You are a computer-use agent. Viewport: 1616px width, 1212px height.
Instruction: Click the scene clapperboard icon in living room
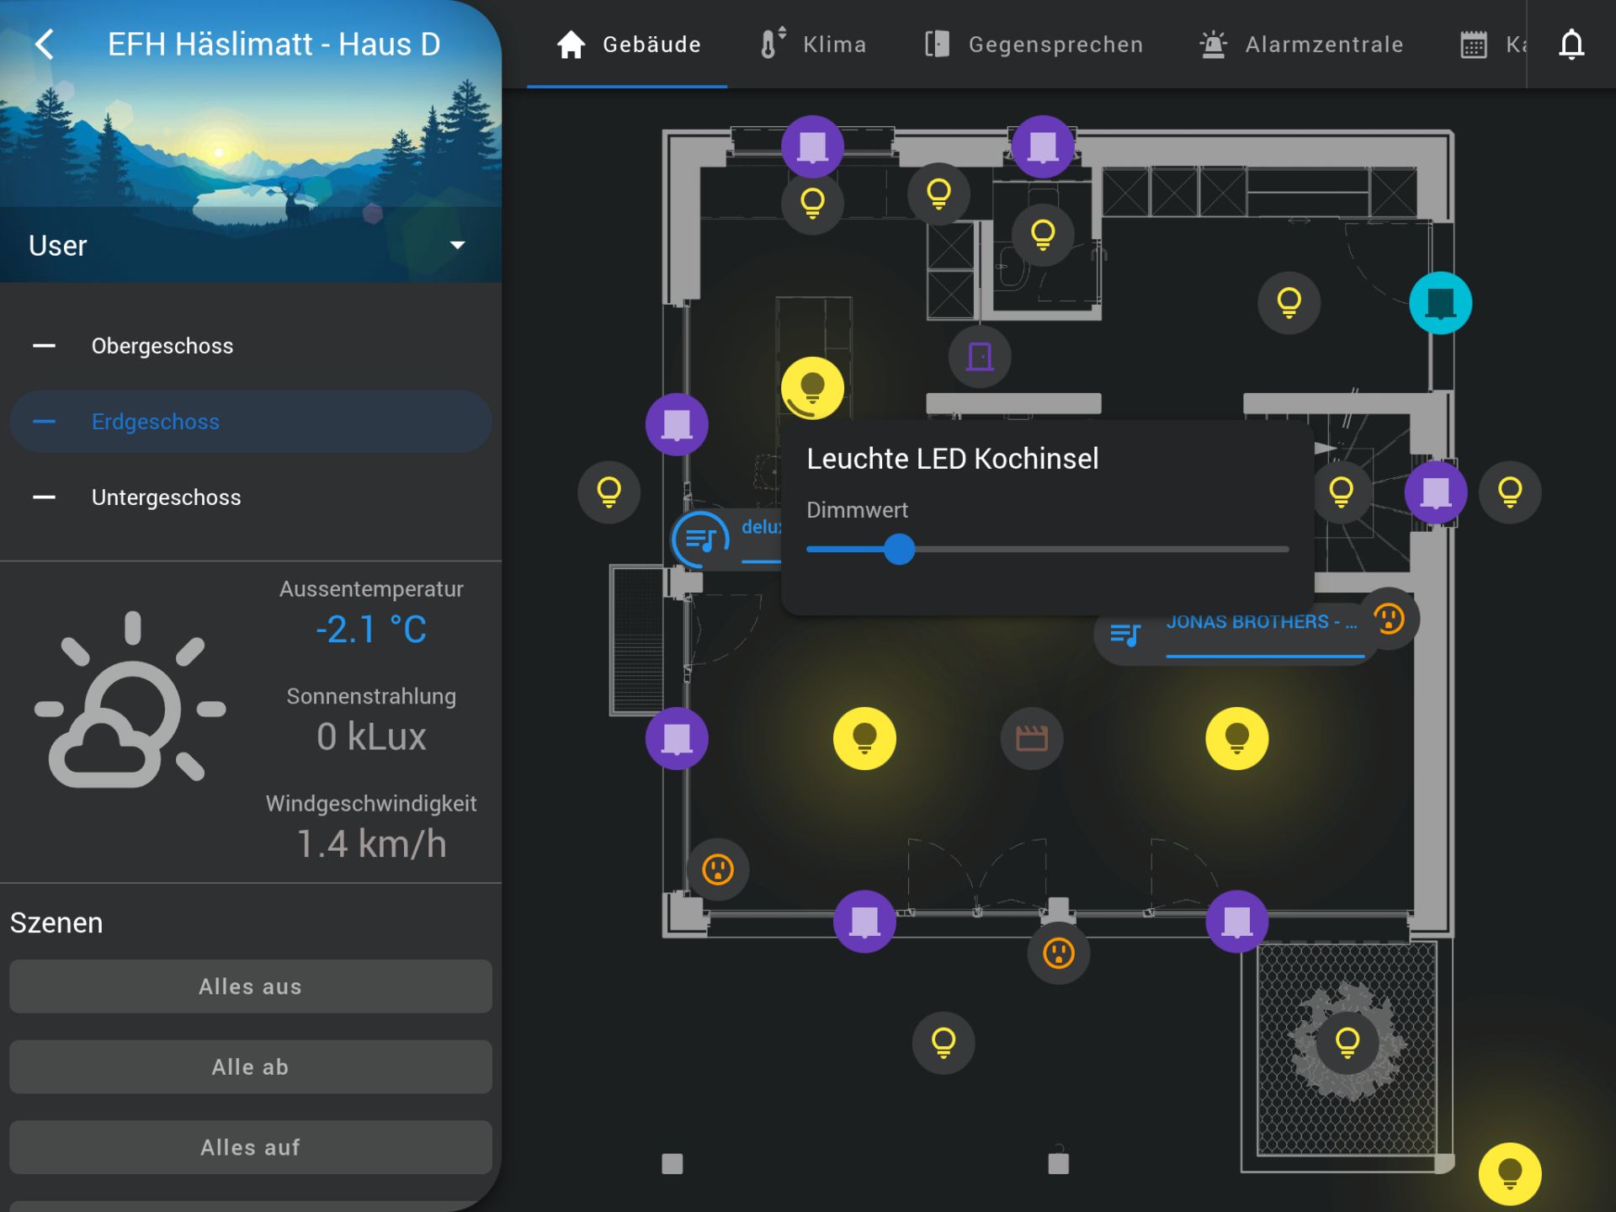[x=1031, y=738]
